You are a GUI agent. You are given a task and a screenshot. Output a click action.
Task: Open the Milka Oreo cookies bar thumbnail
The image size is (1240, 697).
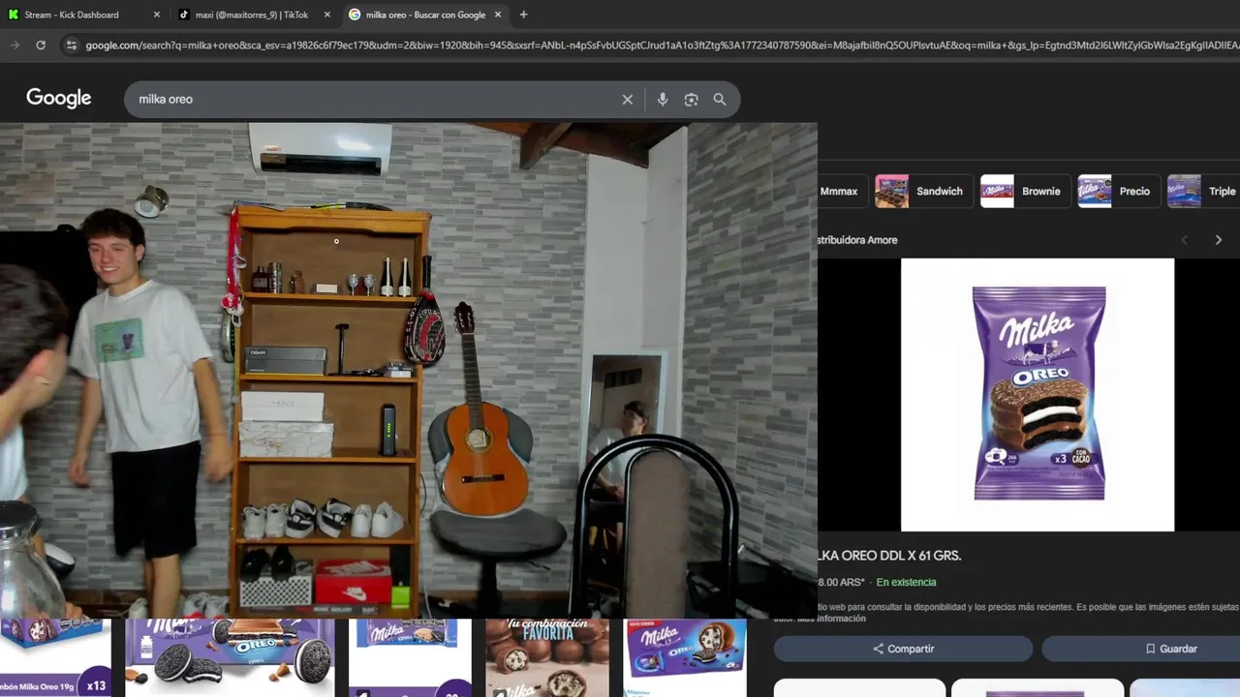click(x=230, y=658)
